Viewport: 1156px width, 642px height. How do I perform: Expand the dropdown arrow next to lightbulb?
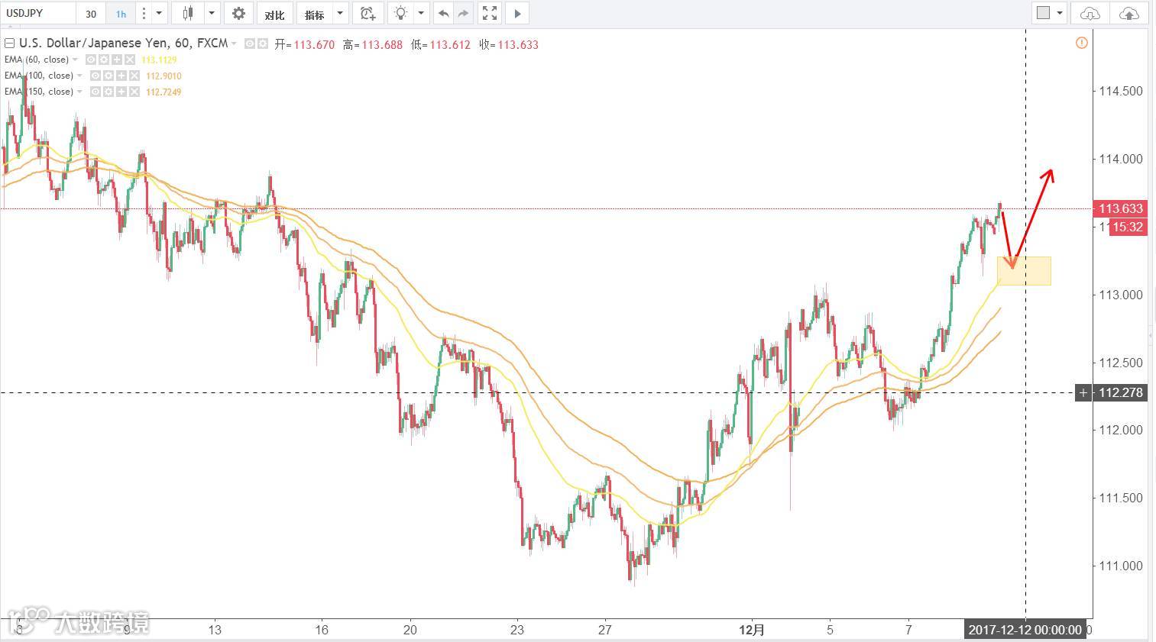pyautogui.click(x=420, y=13)
